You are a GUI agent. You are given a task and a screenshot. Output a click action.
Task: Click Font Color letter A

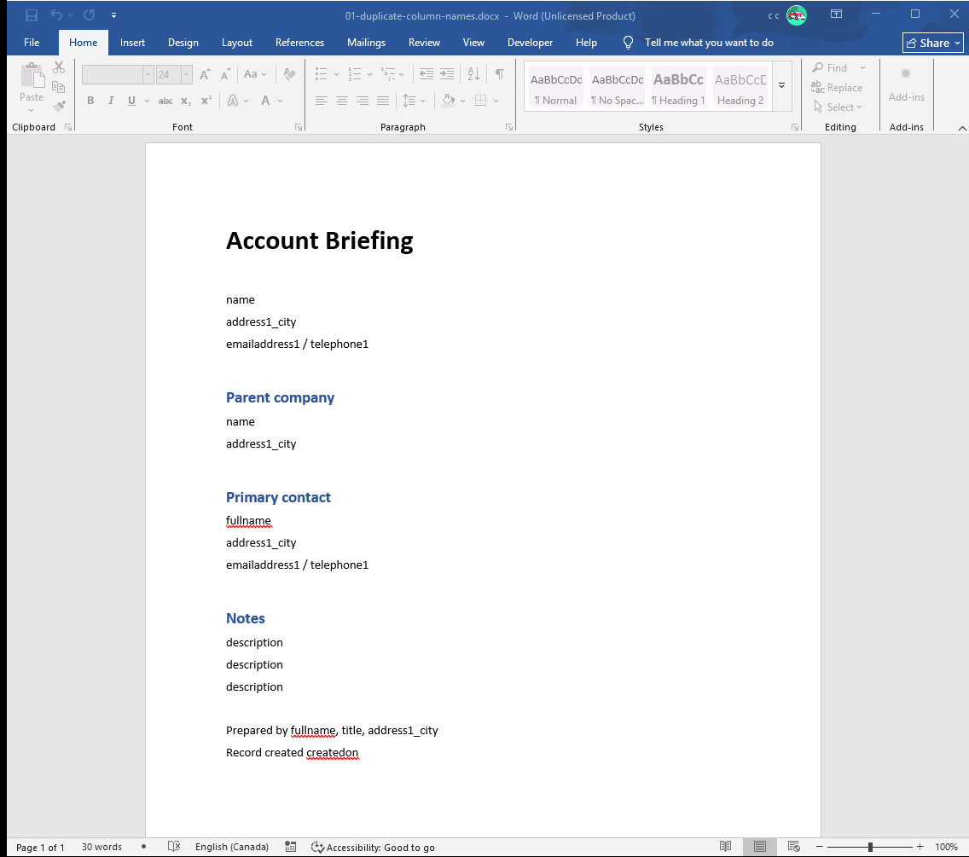(265, 101)
